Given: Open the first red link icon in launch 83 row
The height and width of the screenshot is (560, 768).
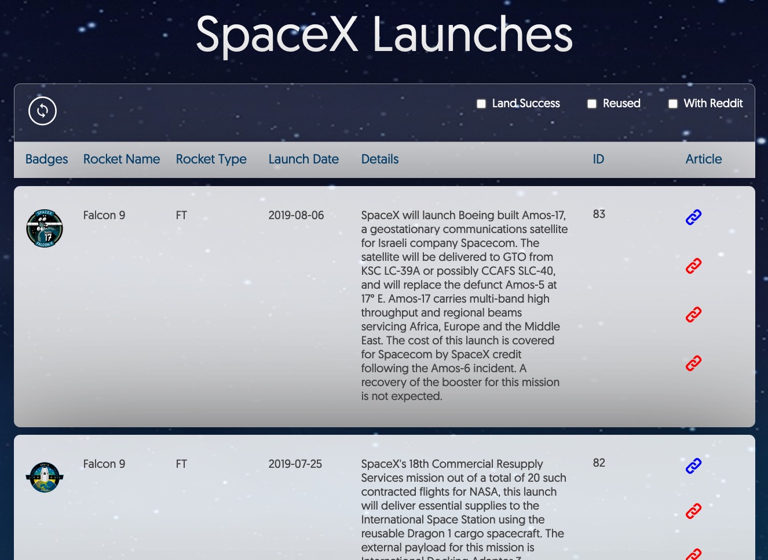Looking at the screenshot, I should click(693, 266).
